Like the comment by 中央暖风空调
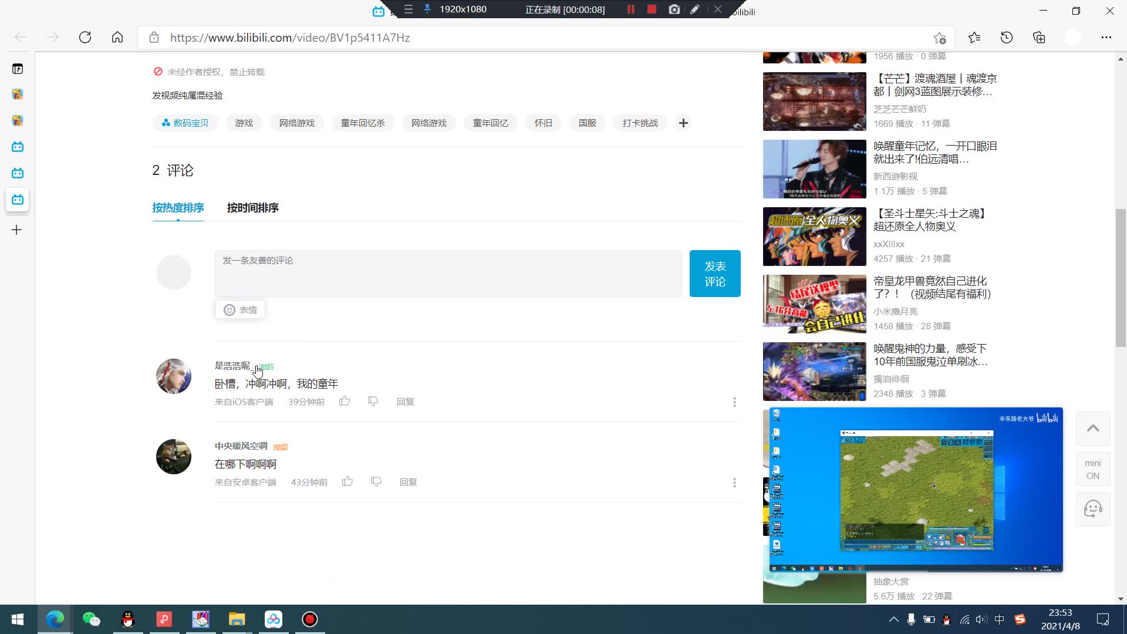This screenshot has width=1127, height=634. [347, 482]
